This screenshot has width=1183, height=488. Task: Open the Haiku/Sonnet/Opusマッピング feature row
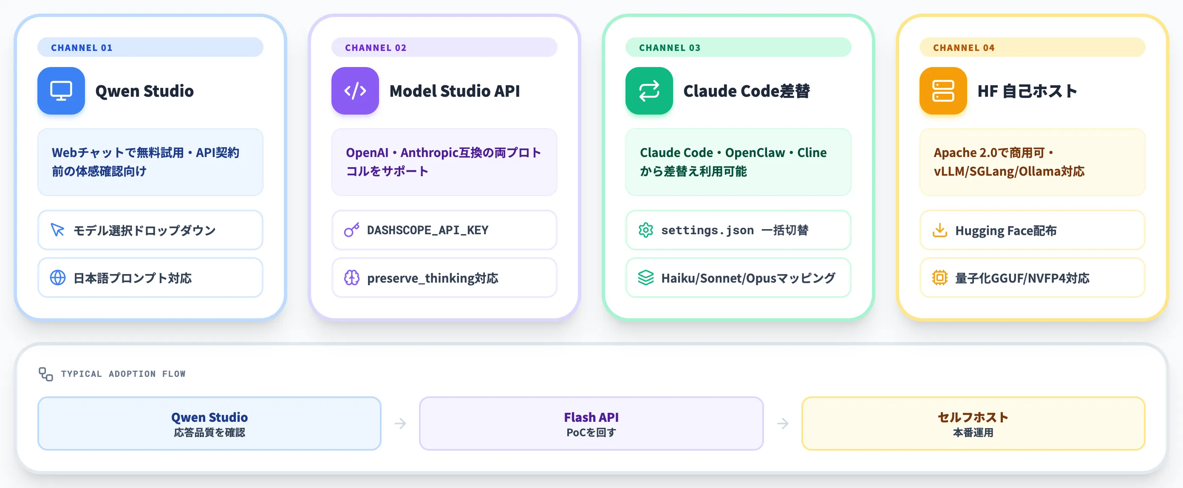tap(738, 278)
